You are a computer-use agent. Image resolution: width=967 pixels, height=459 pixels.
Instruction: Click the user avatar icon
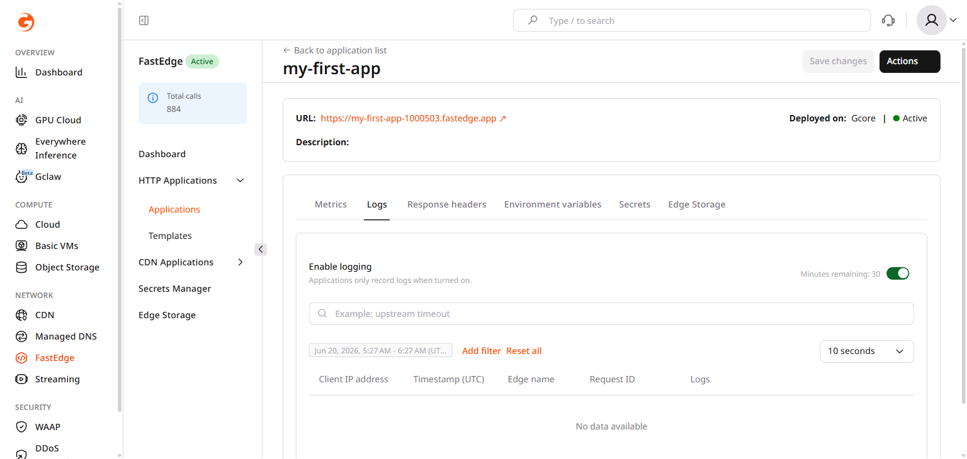[x=932, y=20]
